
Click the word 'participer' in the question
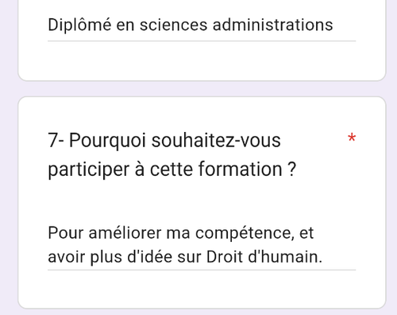pyautogui.click(x=88, y=169)
